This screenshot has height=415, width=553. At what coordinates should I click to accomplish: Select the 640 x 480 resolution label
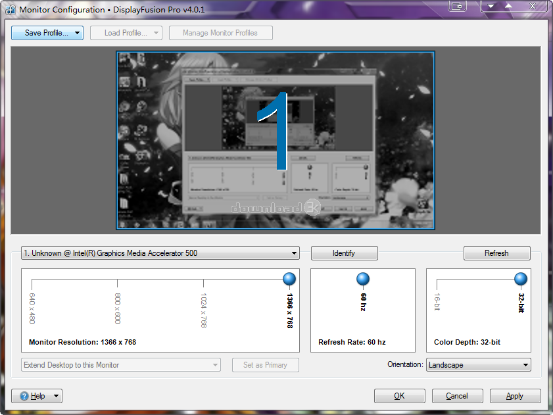click(32, 308)
